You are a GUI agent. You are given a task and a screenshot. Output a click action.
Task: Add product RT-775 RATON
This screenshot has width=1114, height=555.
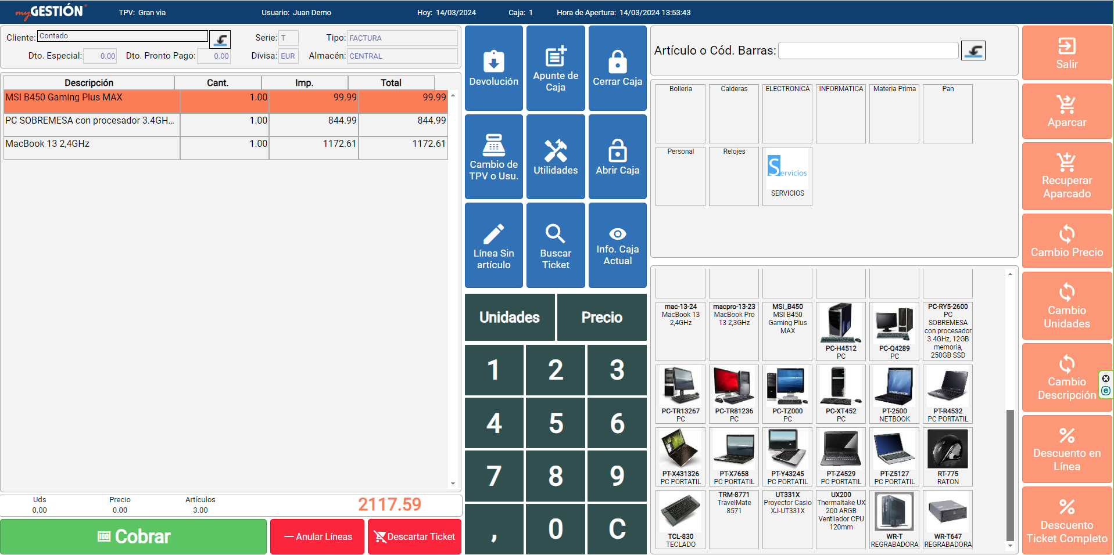click(x=948, y=457)
